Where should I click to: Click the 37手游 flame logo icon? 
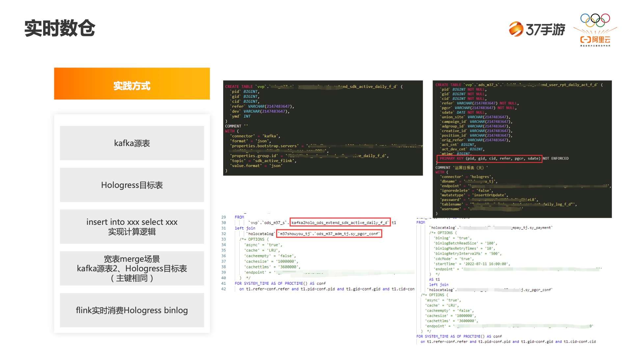(x=516, y=29)
